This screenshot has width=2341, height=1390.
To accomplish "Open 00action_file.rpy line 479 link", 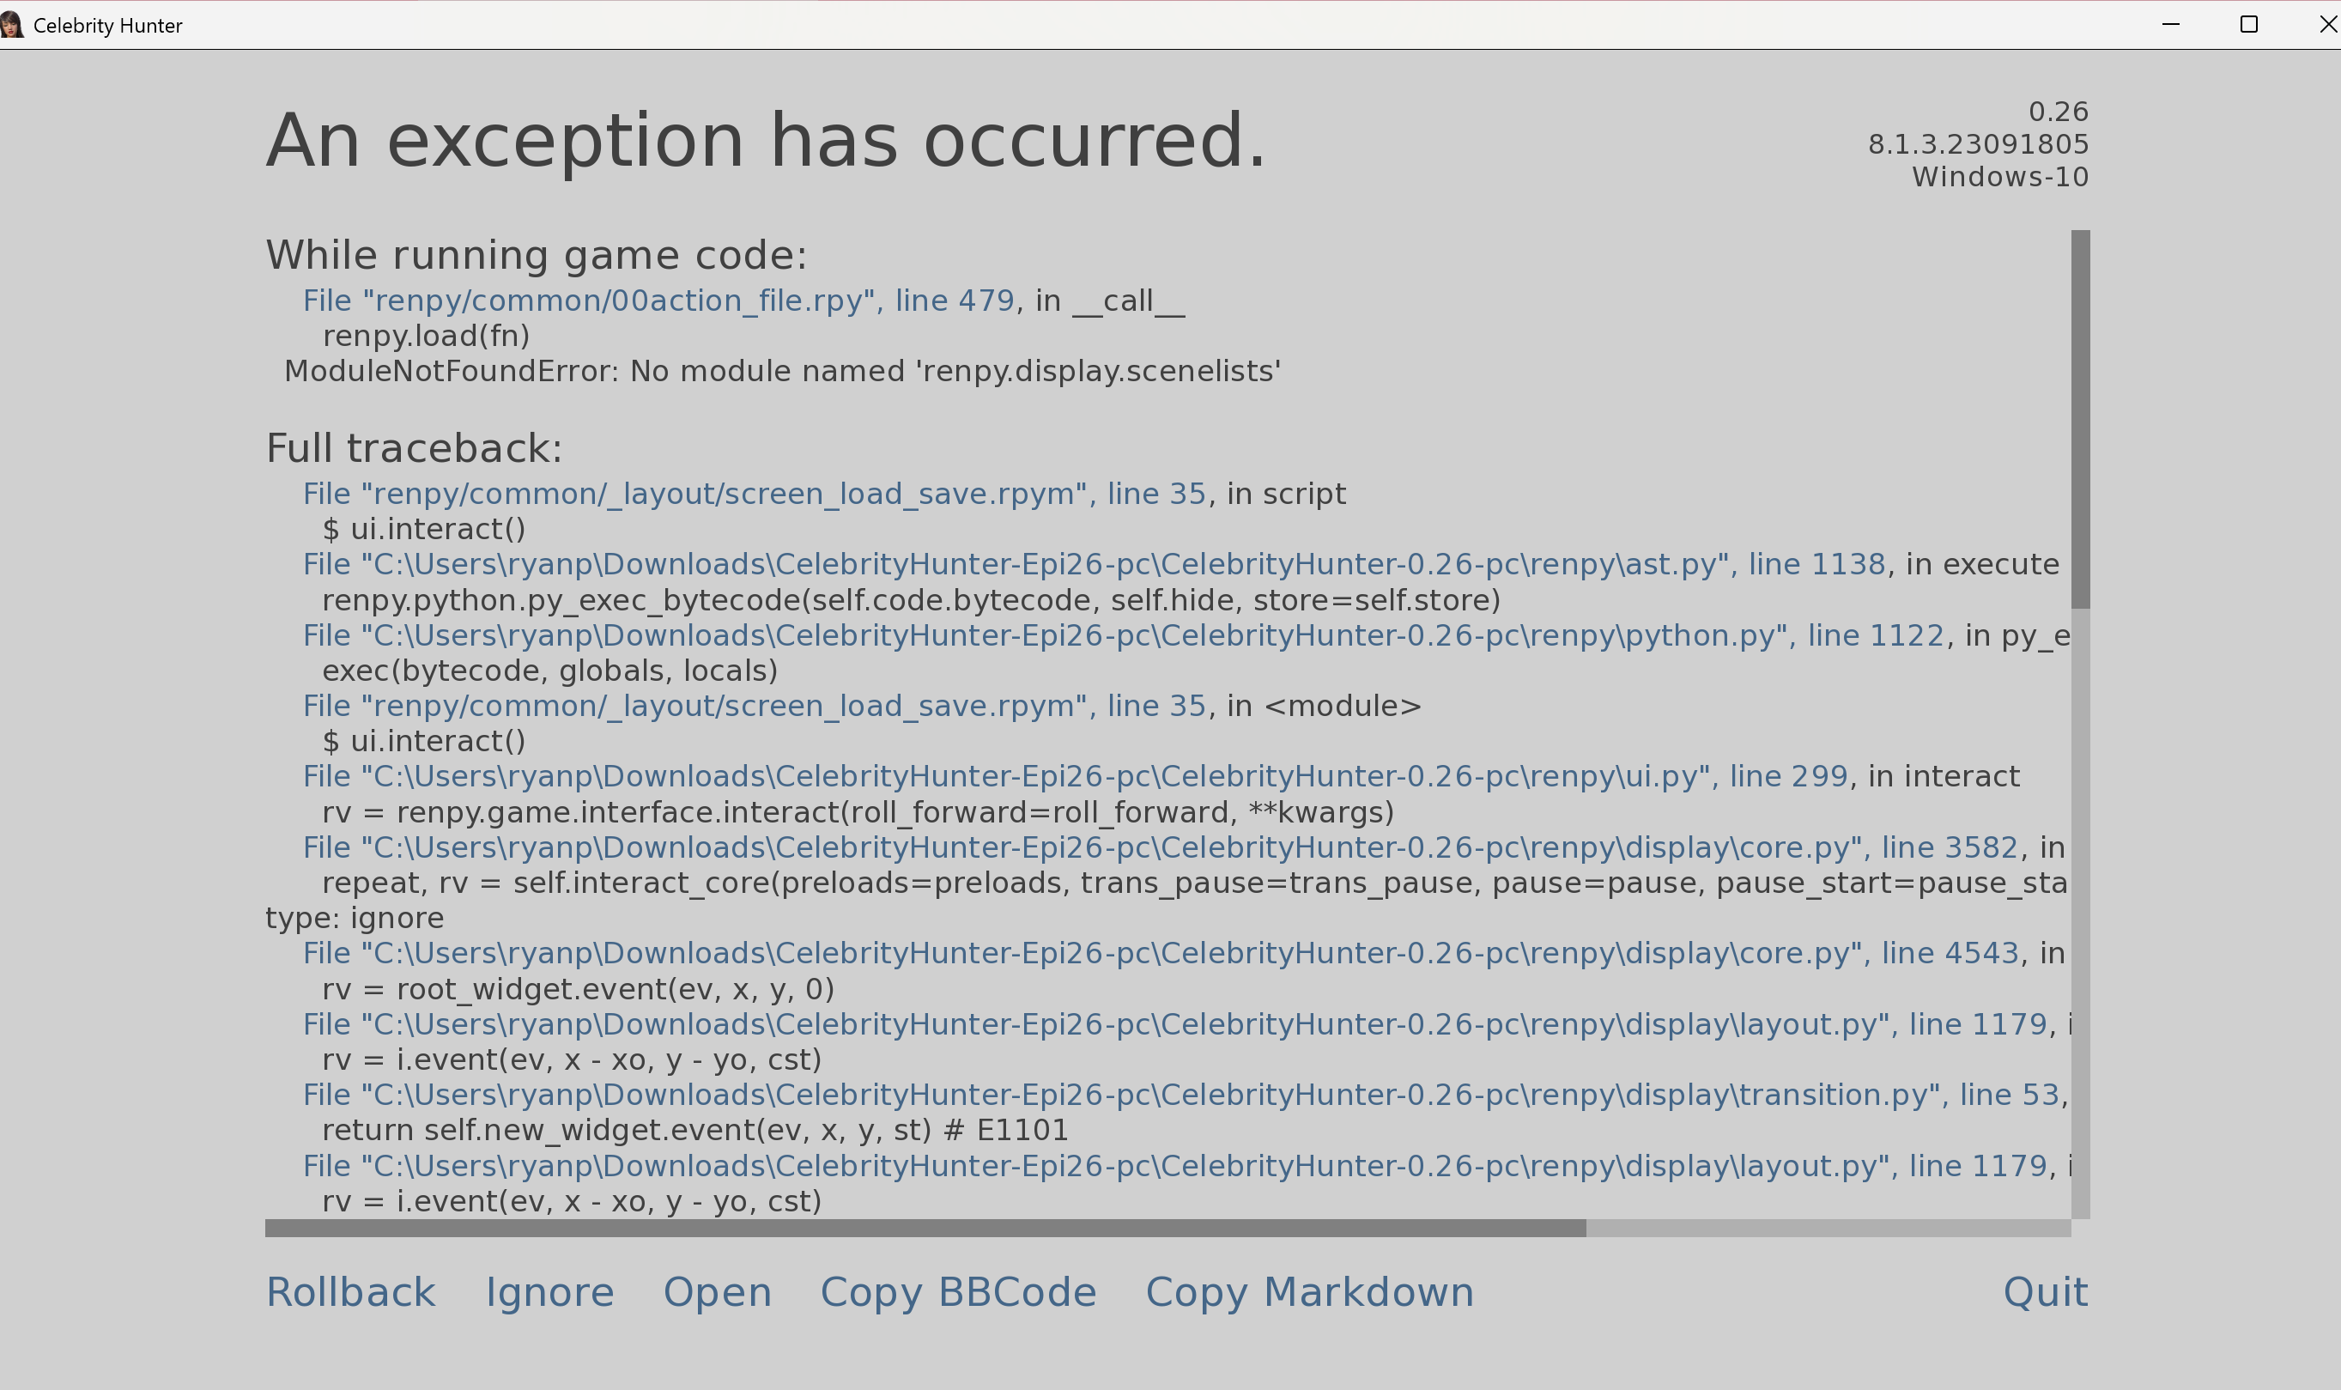I will [x=658, y=300].
